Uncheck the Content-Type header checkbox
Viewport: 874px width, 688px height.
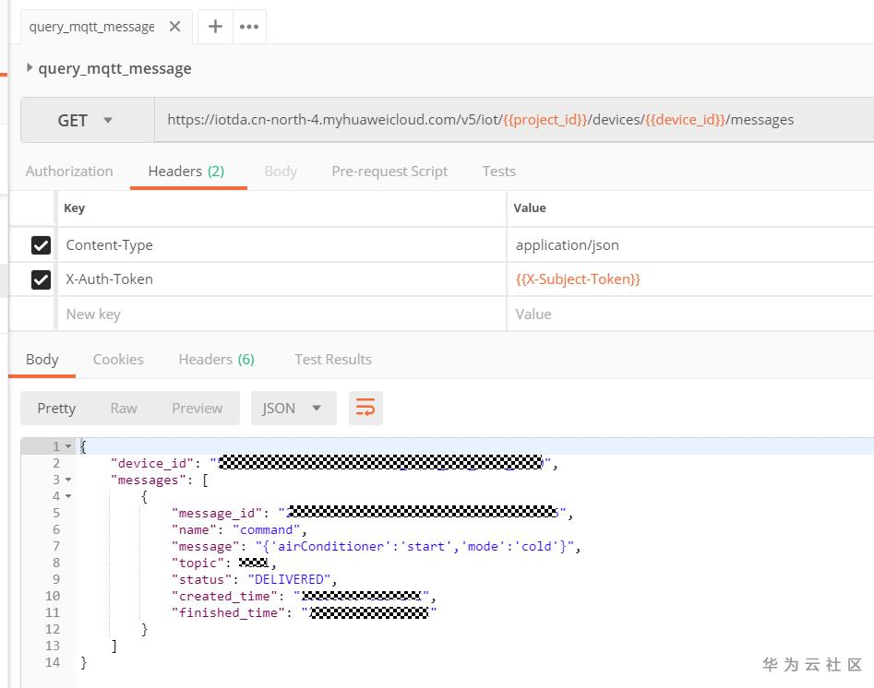coord(41,245)
